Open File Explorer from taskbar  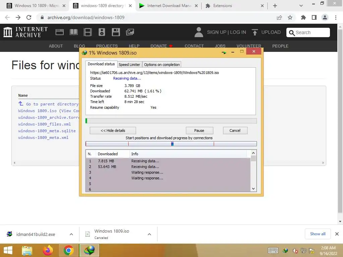(27, 250)
